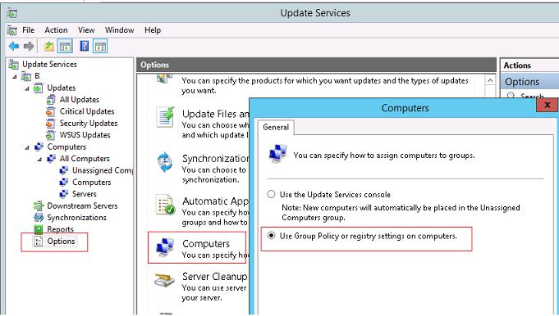This screenshot has height=316, width=559.
Task: Toggle the Show/Hide Action Pane icon
Action: [100, 46]
